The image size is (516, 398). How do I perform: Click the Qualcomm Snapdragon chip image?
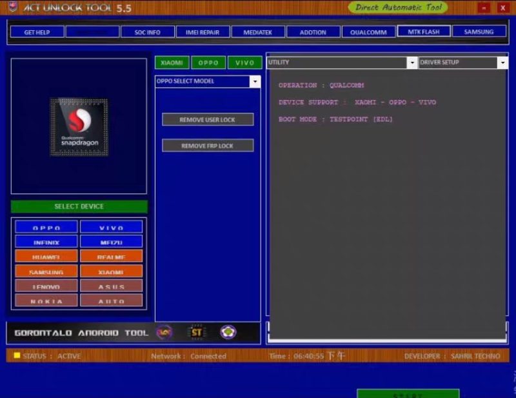[x=79, y=126]
